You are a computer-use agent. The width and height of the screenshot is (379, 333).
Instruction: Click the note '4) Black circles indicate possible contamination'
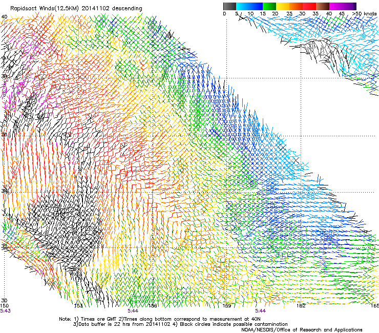click(230, 324)
